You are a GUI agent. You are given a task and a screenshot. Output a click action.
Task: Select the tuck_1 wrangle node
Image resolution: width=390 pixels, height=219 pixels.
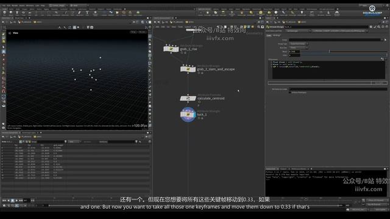(x=188, y=114)
